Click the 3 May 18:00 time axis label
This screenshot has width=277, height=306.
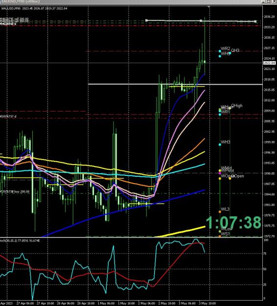pyautogui.click(x=207, y=303)
